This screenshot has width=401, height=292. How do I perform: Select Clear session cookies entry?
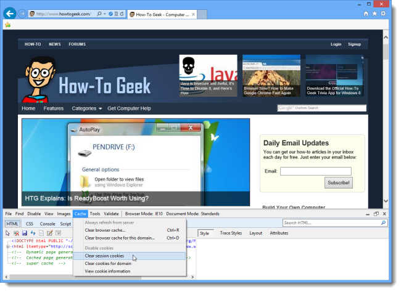(130, 256)
